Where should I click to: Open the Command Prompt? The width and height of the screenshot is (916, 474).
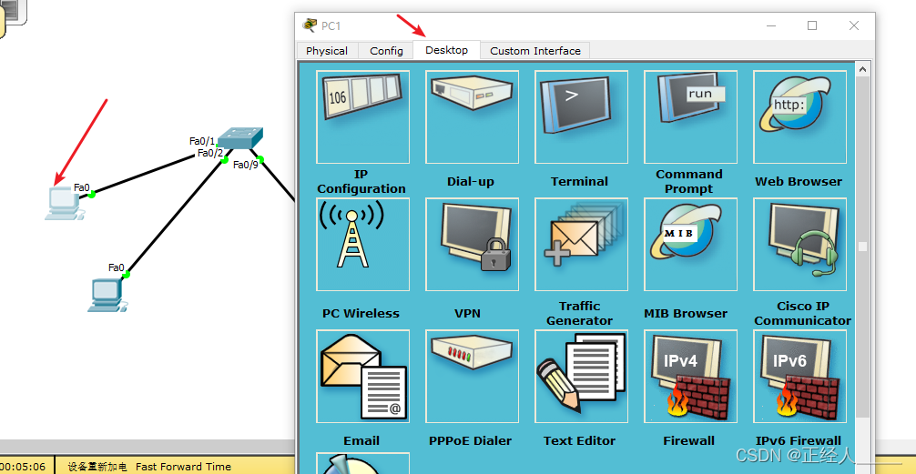coord(690,116)
